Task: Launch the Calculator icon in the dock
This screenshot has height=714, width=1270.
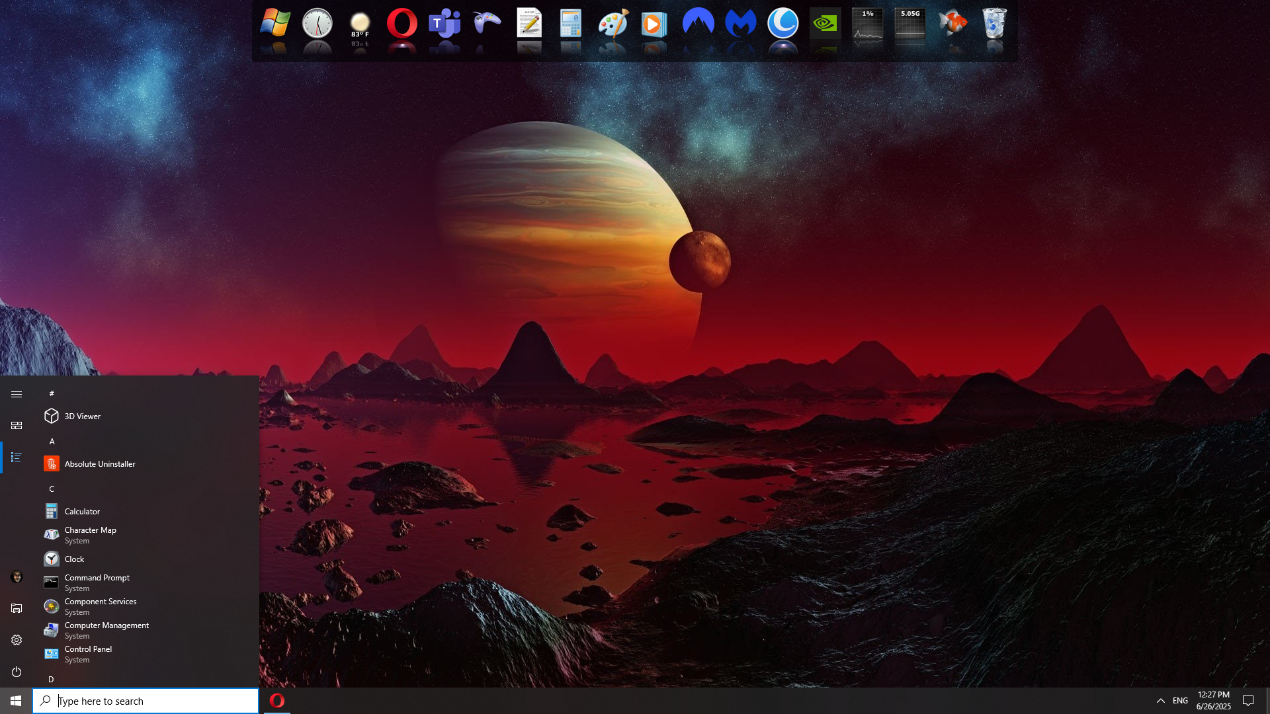Action: pyautogui.click(x=571, y=23)
